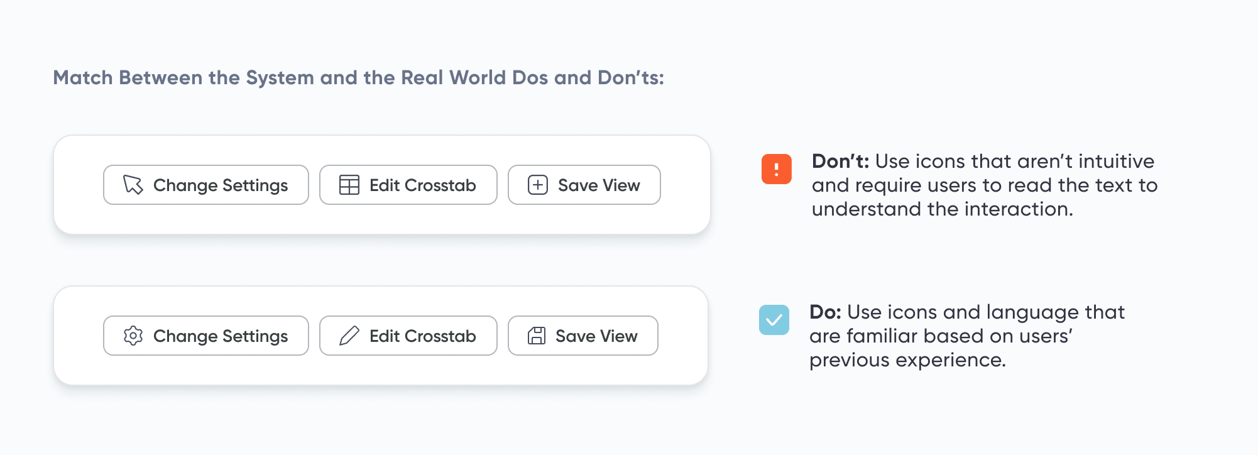Select the top row Change Settings button

point(205,185)
